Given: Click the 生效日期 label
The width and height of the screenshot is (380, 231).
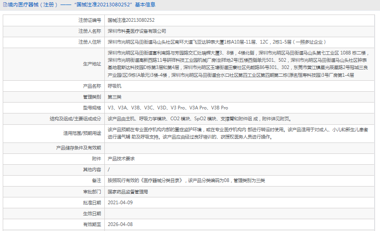Looking at the screenshot, I should (x=92, y=214).
